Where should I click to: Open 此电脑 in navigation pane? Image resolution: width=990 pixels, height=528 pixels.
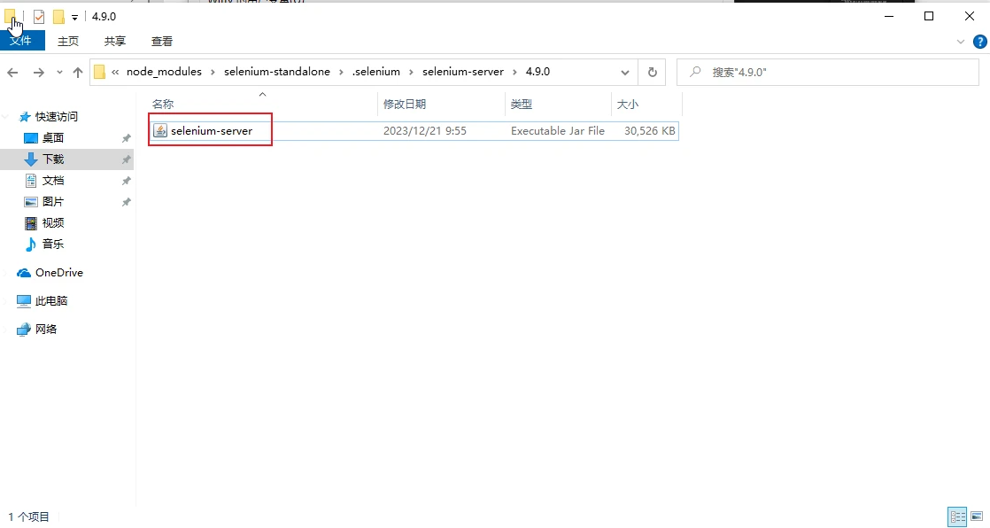[51, 301]
